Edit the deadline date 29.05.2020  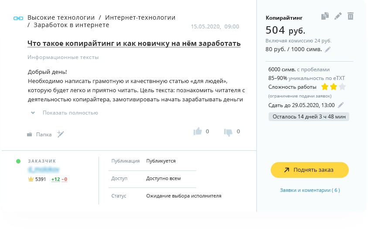pyautogui.click(x=341, y=105)
